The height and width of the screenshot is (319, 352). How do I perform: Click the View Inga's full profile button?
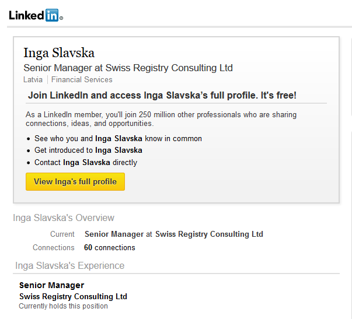click(75, 181)
